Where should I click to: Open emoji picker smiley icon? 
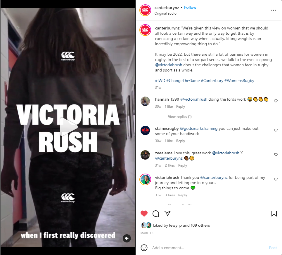coord(144,248)
